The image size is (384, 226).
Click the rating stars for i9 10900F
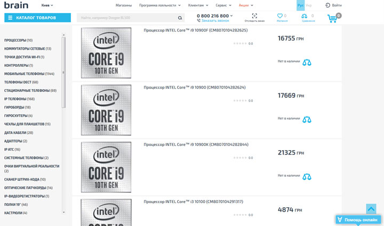pos(240,43)
